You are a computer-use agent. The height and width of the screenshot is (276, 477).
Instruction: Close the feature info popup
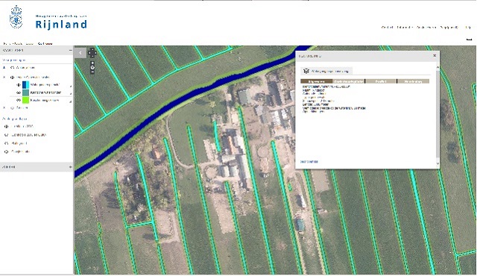pos(435,56)
